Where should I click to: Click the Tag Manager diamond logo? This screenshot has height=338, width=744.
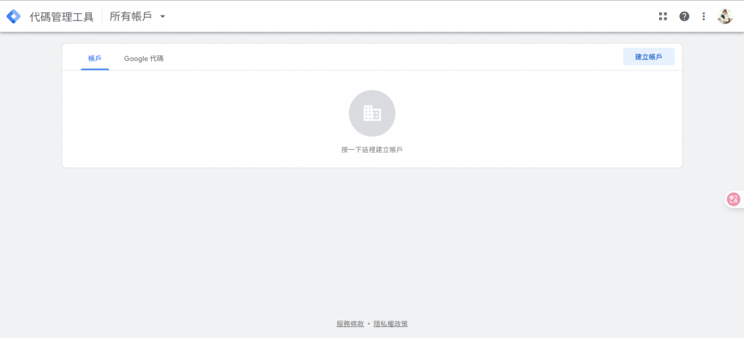coord(14,17)
